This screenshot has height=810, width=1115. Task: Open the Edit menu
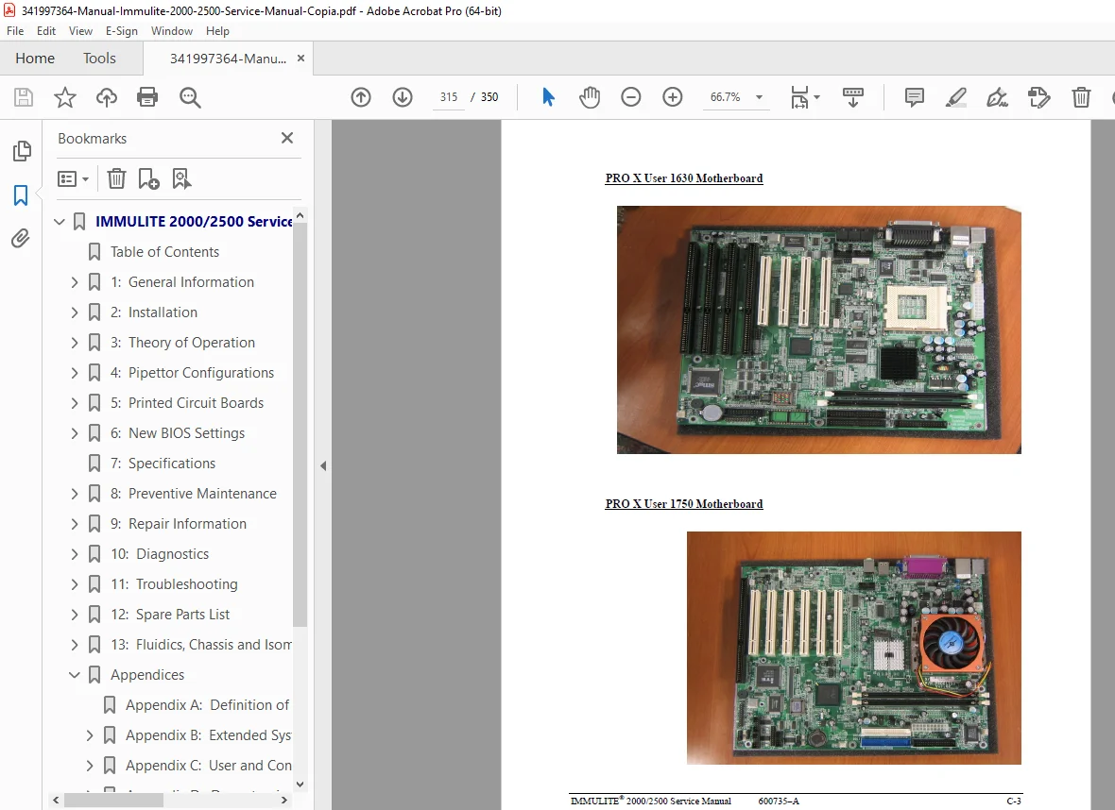tap(46, 31)
